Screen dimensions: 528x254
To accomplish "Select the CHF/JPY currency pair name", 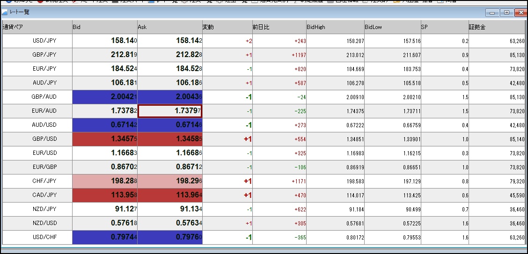I will click(44, 181).
